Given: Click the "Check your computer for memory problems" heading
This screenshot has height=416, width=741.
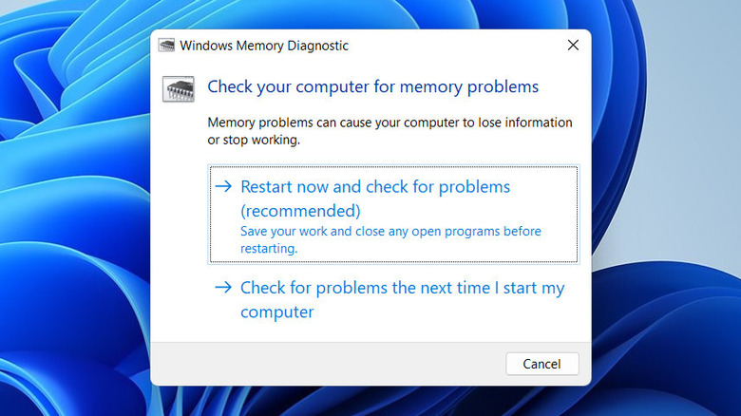Looking at the screenshot, I should [372, 87].
